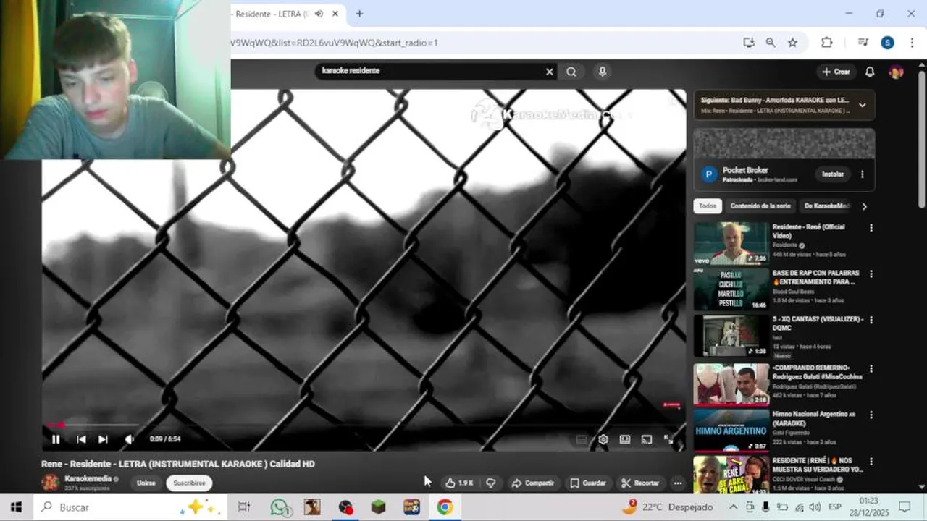Install the Pocket Broker ad app

pyautogui.click(x=833, y=174)
